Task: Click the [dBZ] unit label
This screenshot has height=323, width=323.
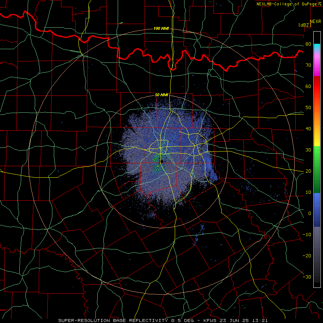Action: point(305,25)
